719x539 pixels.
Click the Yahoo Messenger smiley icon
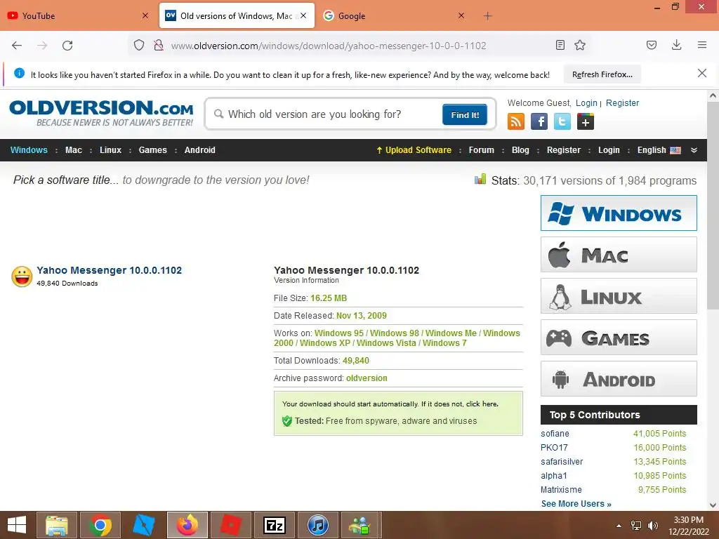click(22, 277)
